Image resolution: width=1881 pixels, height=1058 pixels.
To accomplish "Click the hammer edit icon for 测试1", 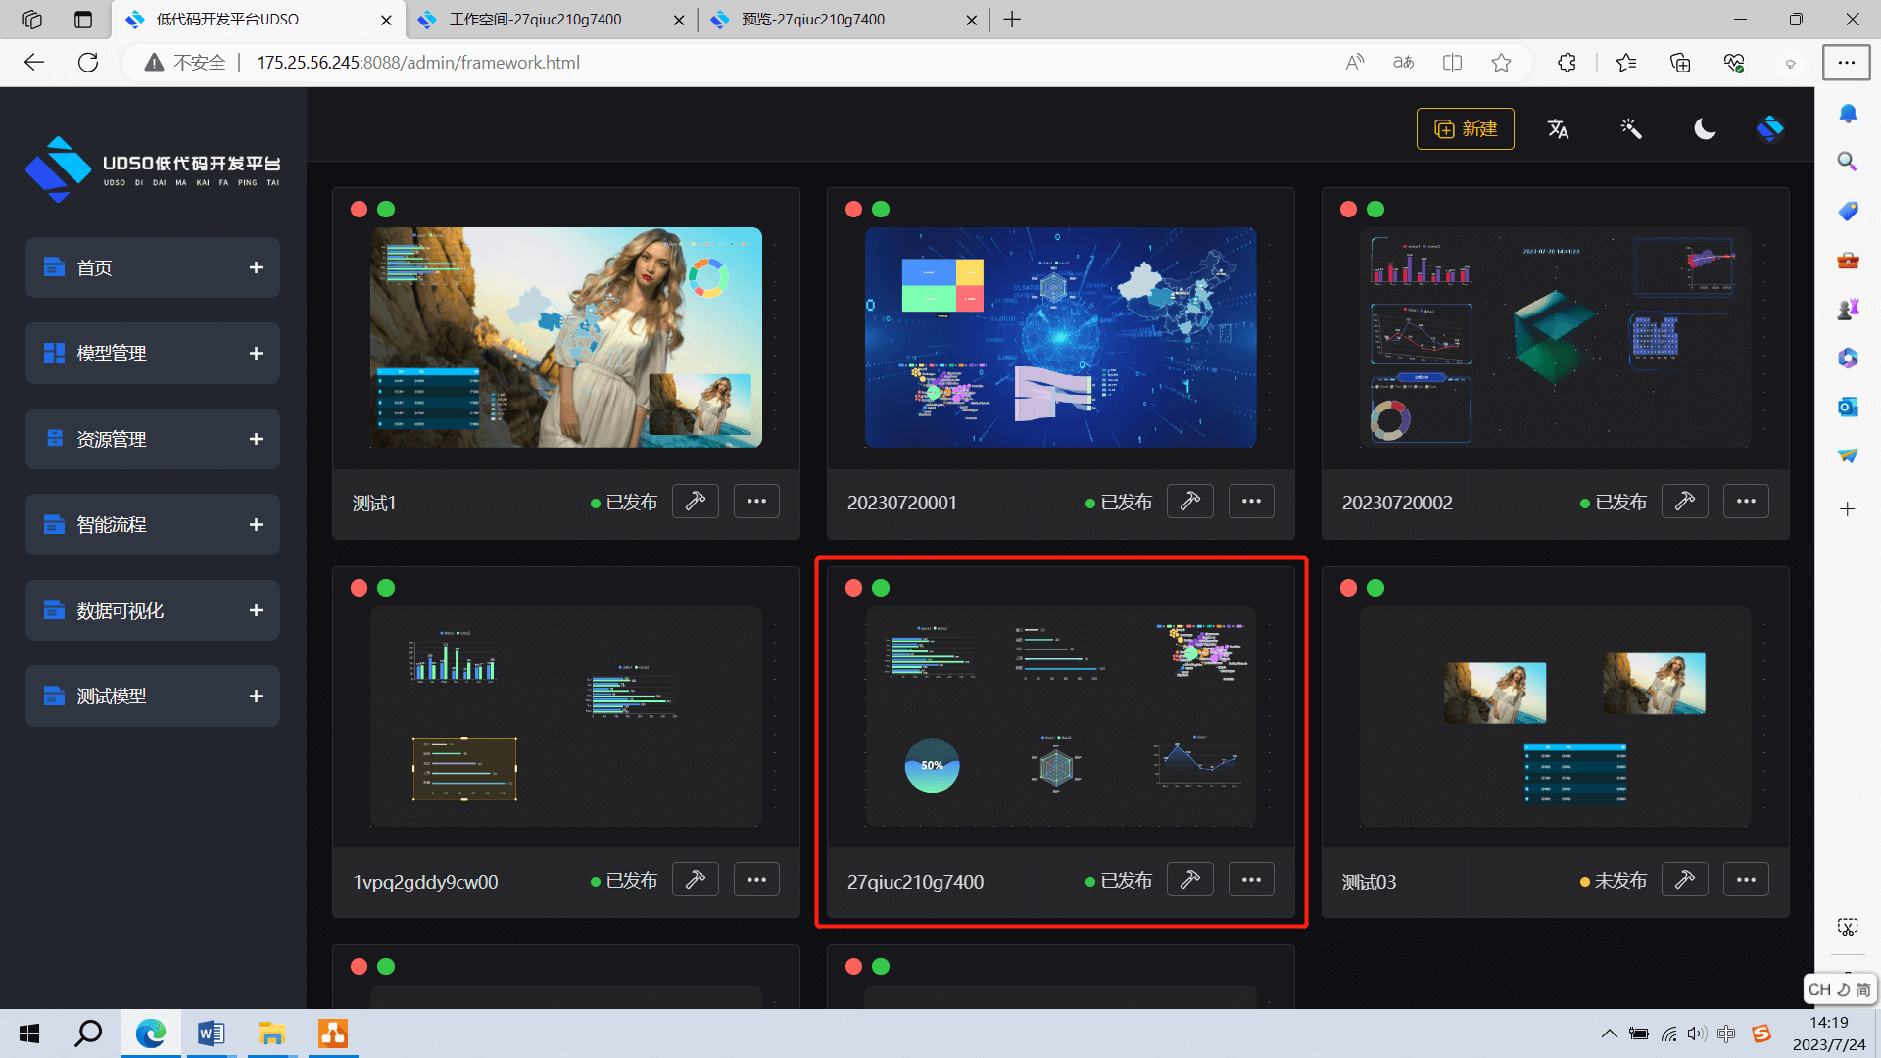I will point(696,502).
